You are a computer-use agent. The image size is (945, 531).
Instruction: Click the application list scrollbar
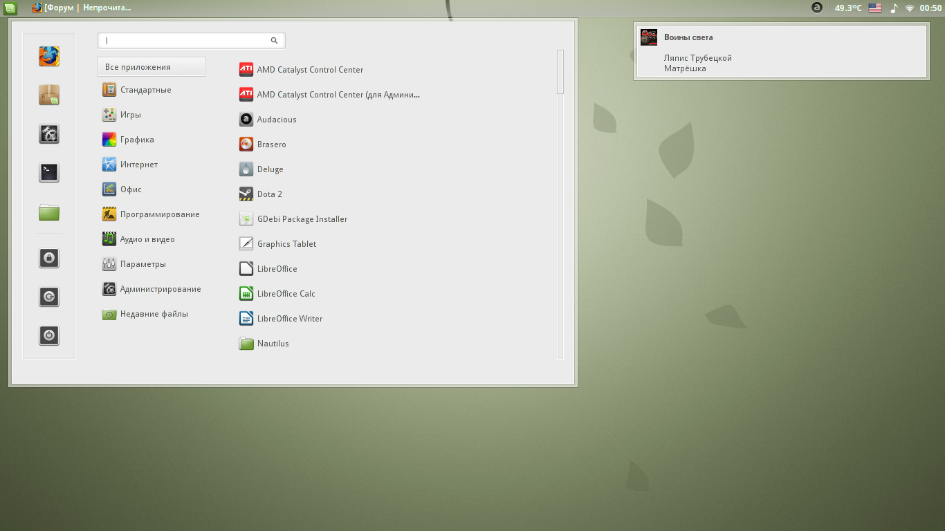click(560, 72)
